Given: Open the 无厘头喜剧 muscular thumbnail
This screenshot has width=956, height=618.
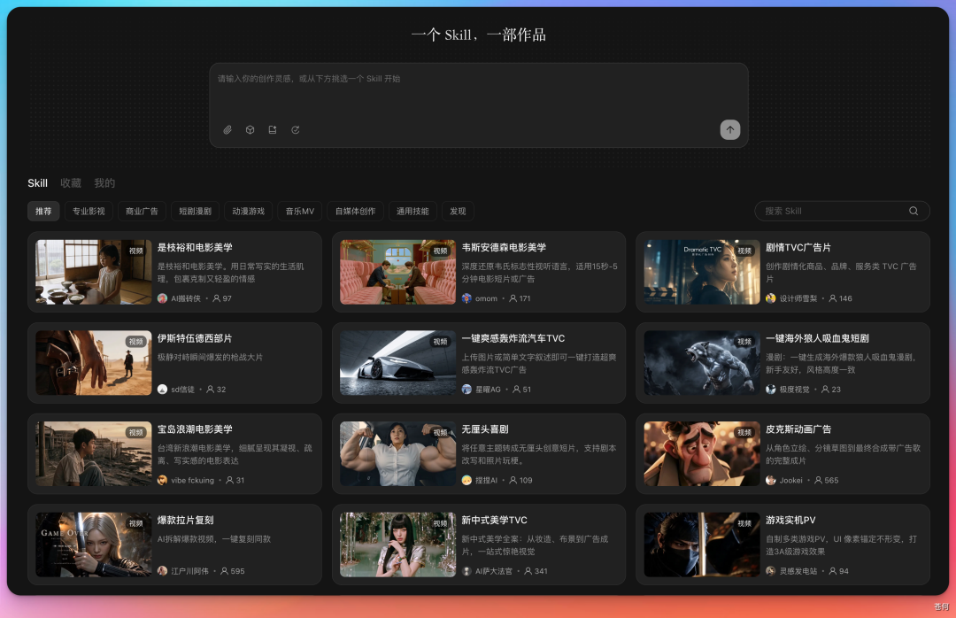Looking at the screenshot, I should tap(397, 454).
